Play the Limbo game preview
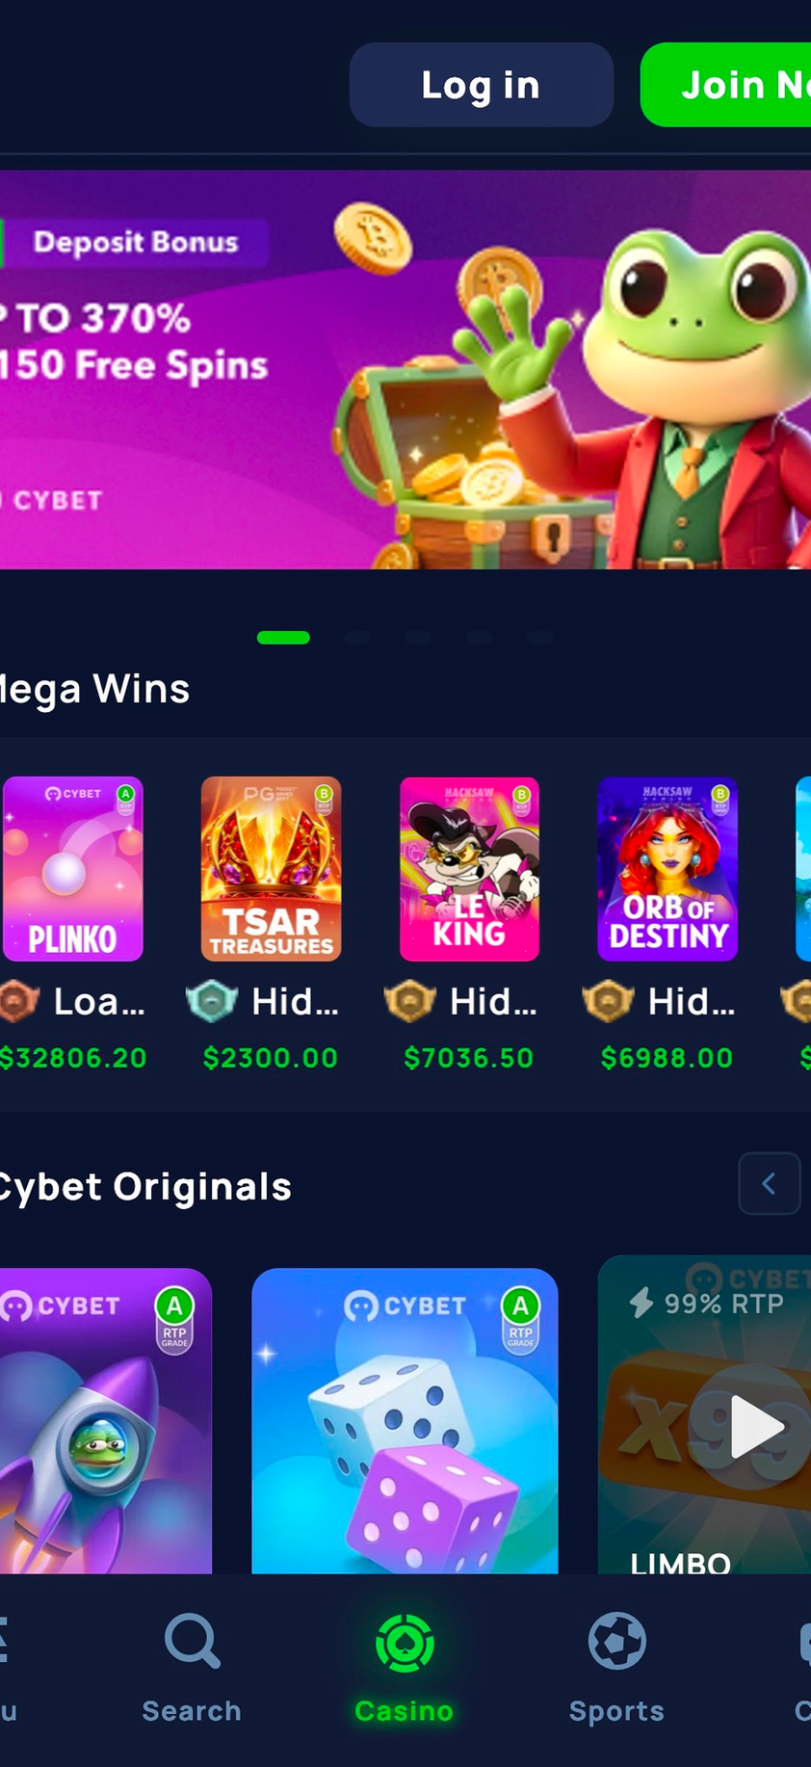 tap(757, 1426)
